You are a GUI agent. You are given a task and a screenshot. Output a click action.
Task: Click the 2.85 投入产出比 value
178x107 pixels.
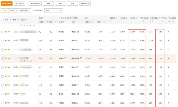click(x=160, y=103)
